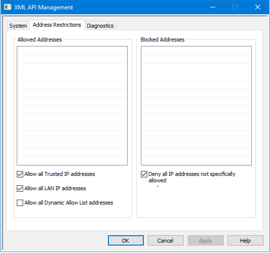The image size is (270, 253).
Task: Click the Cancel button
Action: click(166, 240)
